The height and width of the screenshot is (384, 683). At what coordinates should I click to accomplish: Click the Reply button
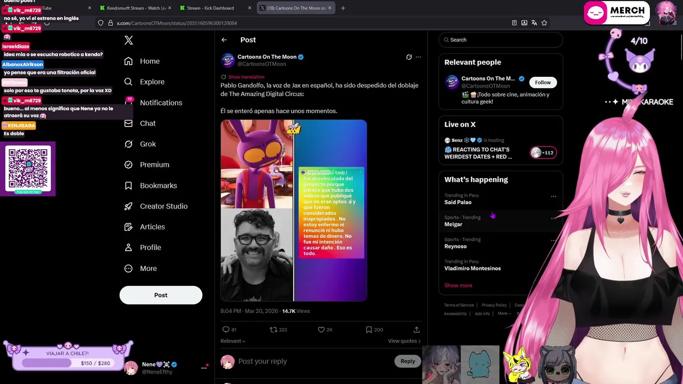408,361
